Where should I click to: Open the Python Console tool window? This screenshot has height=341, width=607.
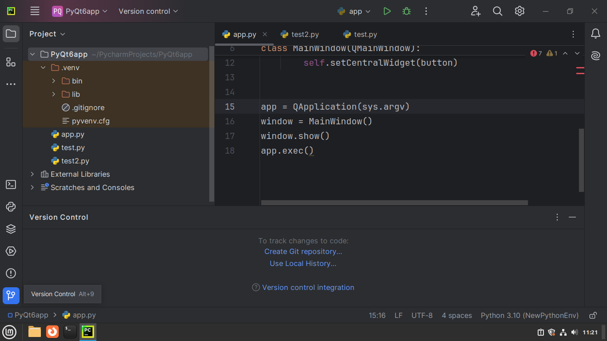11,207
